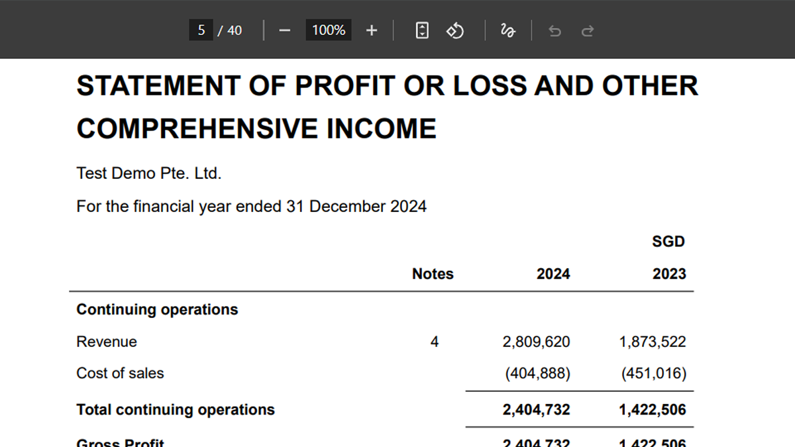
Task: Click the Cost of sales row label
Action: point(120,373)
